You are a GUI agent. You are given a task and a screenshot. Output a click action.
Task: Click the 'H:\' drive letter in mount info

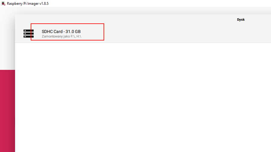[79, 36]
